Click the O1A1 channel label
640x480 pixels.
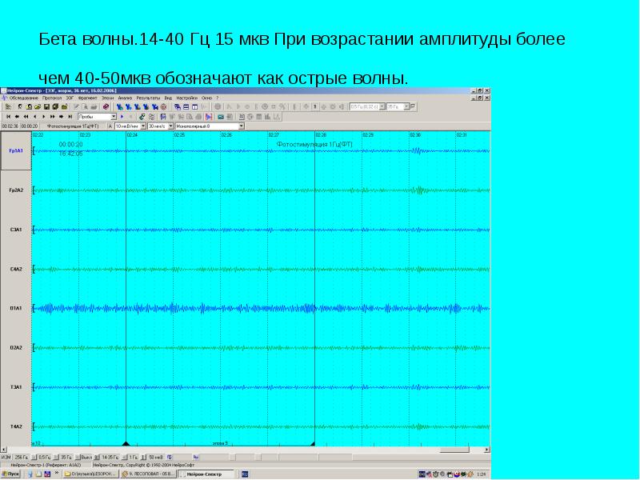point(15,308)
